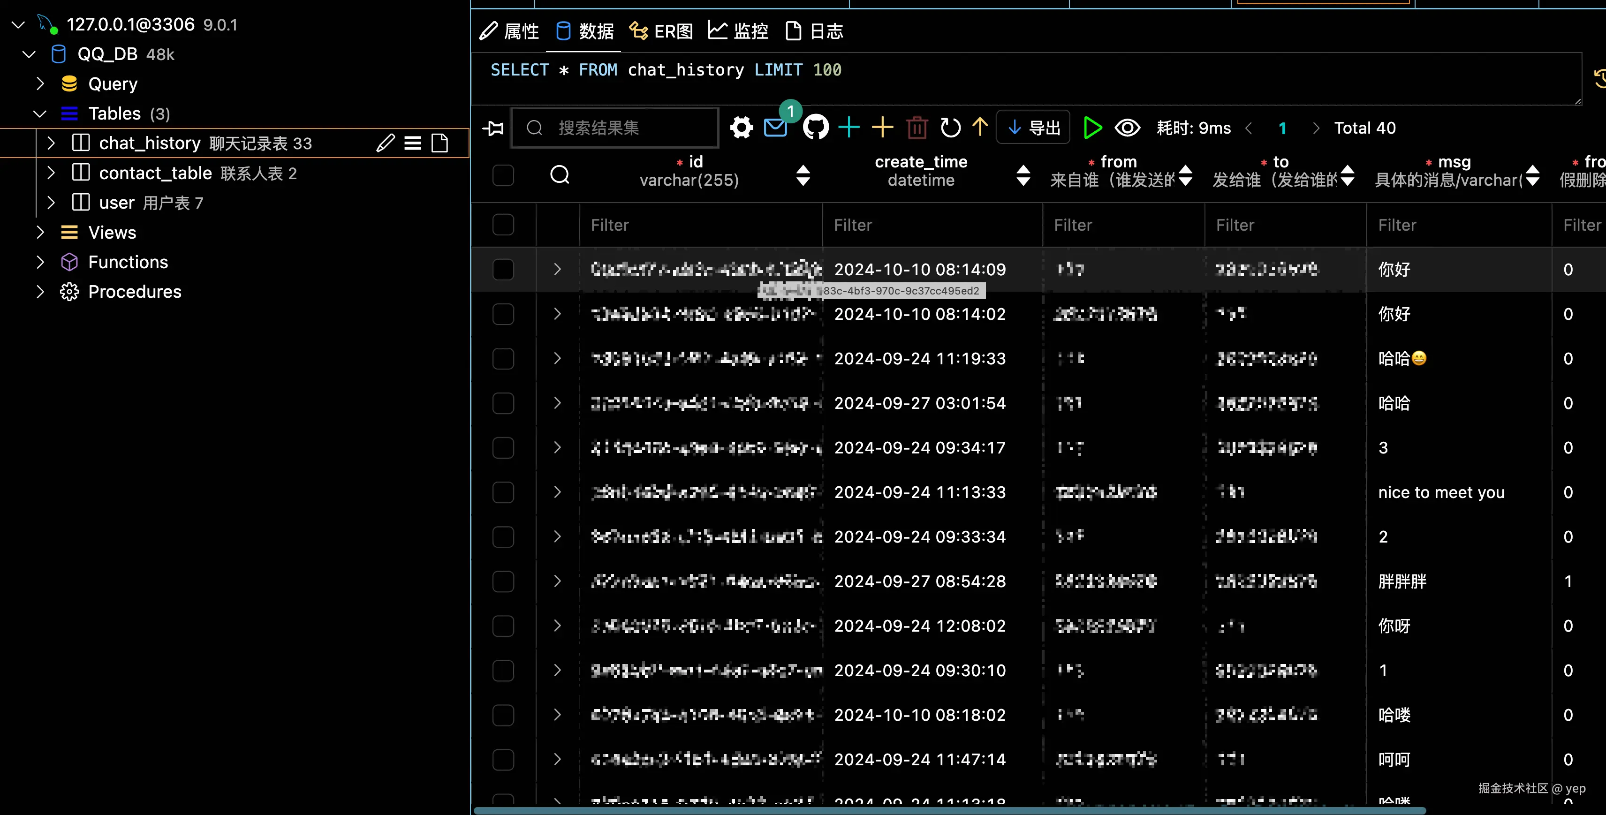
Task: Tick checkbox for the nice to meet you row
Action: (x=503, y=492)
